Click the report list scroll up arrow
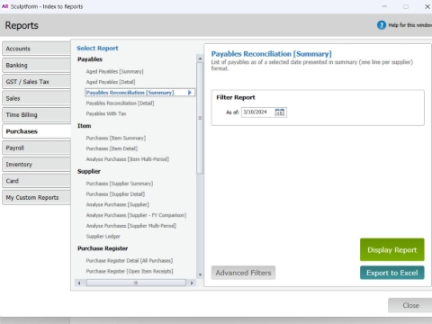The image size is (432, 324). 200,58
